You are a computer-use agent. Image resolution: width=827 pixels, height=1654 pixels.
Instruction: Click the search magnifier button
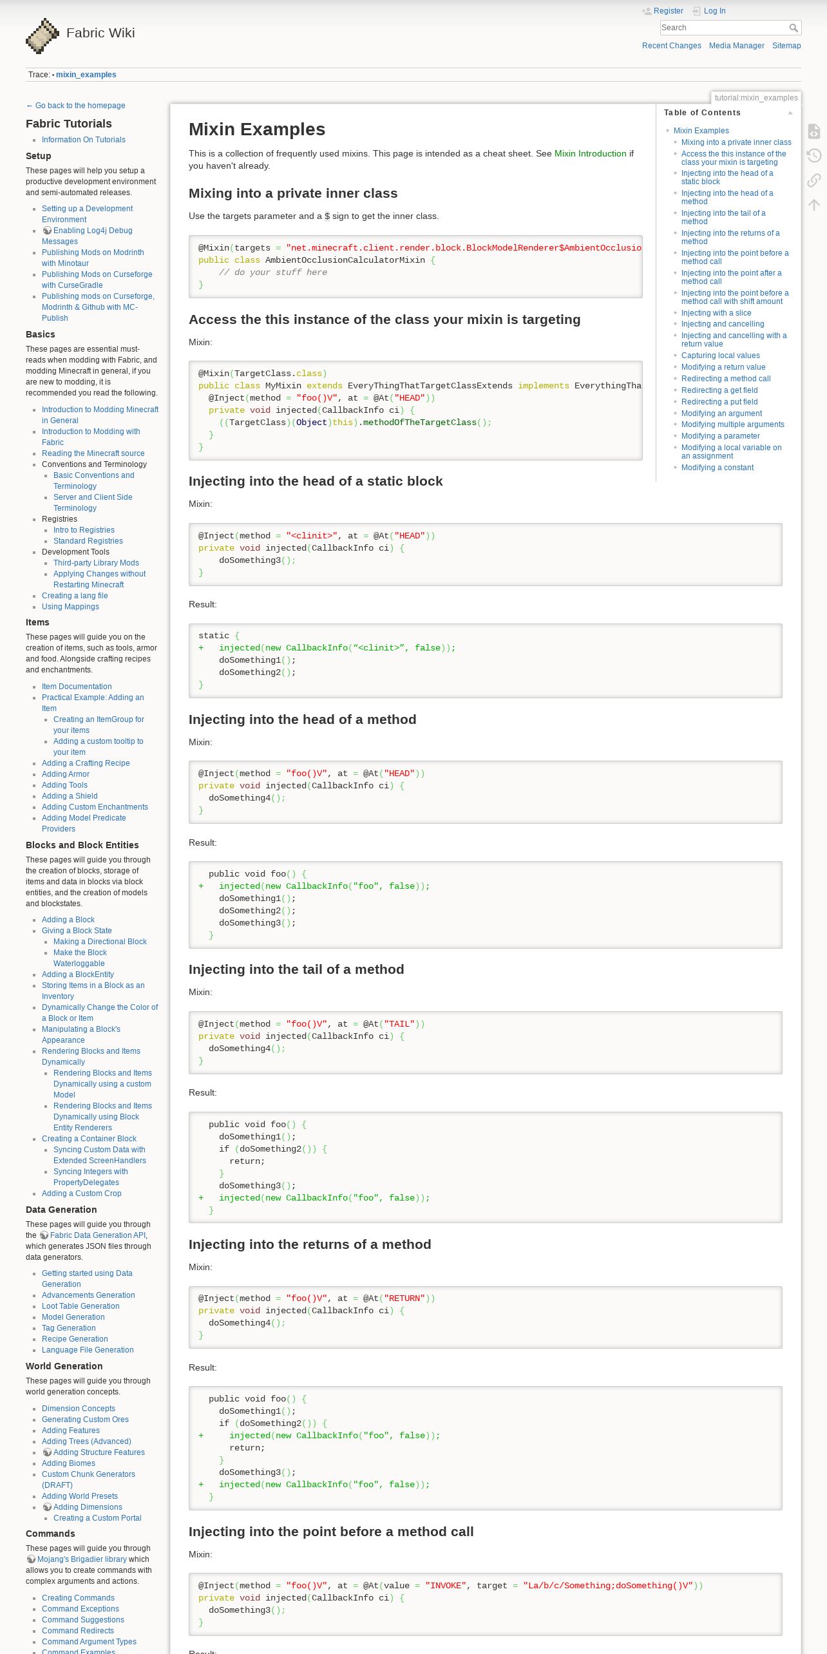[794, 28]
